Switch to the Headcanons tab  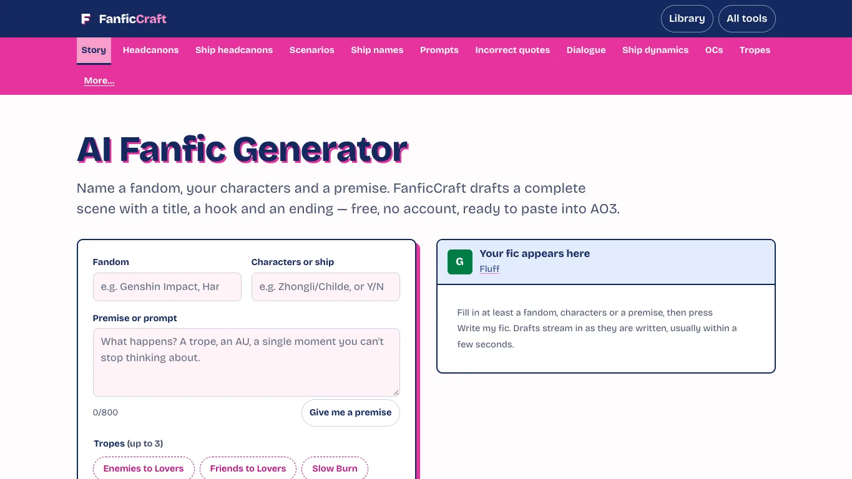tap(150, 50)
